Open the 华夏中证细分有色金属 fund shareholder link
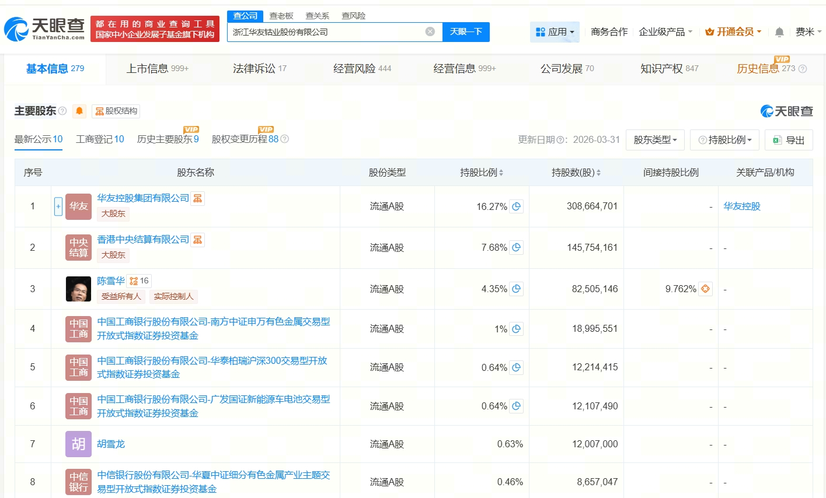Image resolution: width=826 pixels, height=498 pixels. [214, 482]
